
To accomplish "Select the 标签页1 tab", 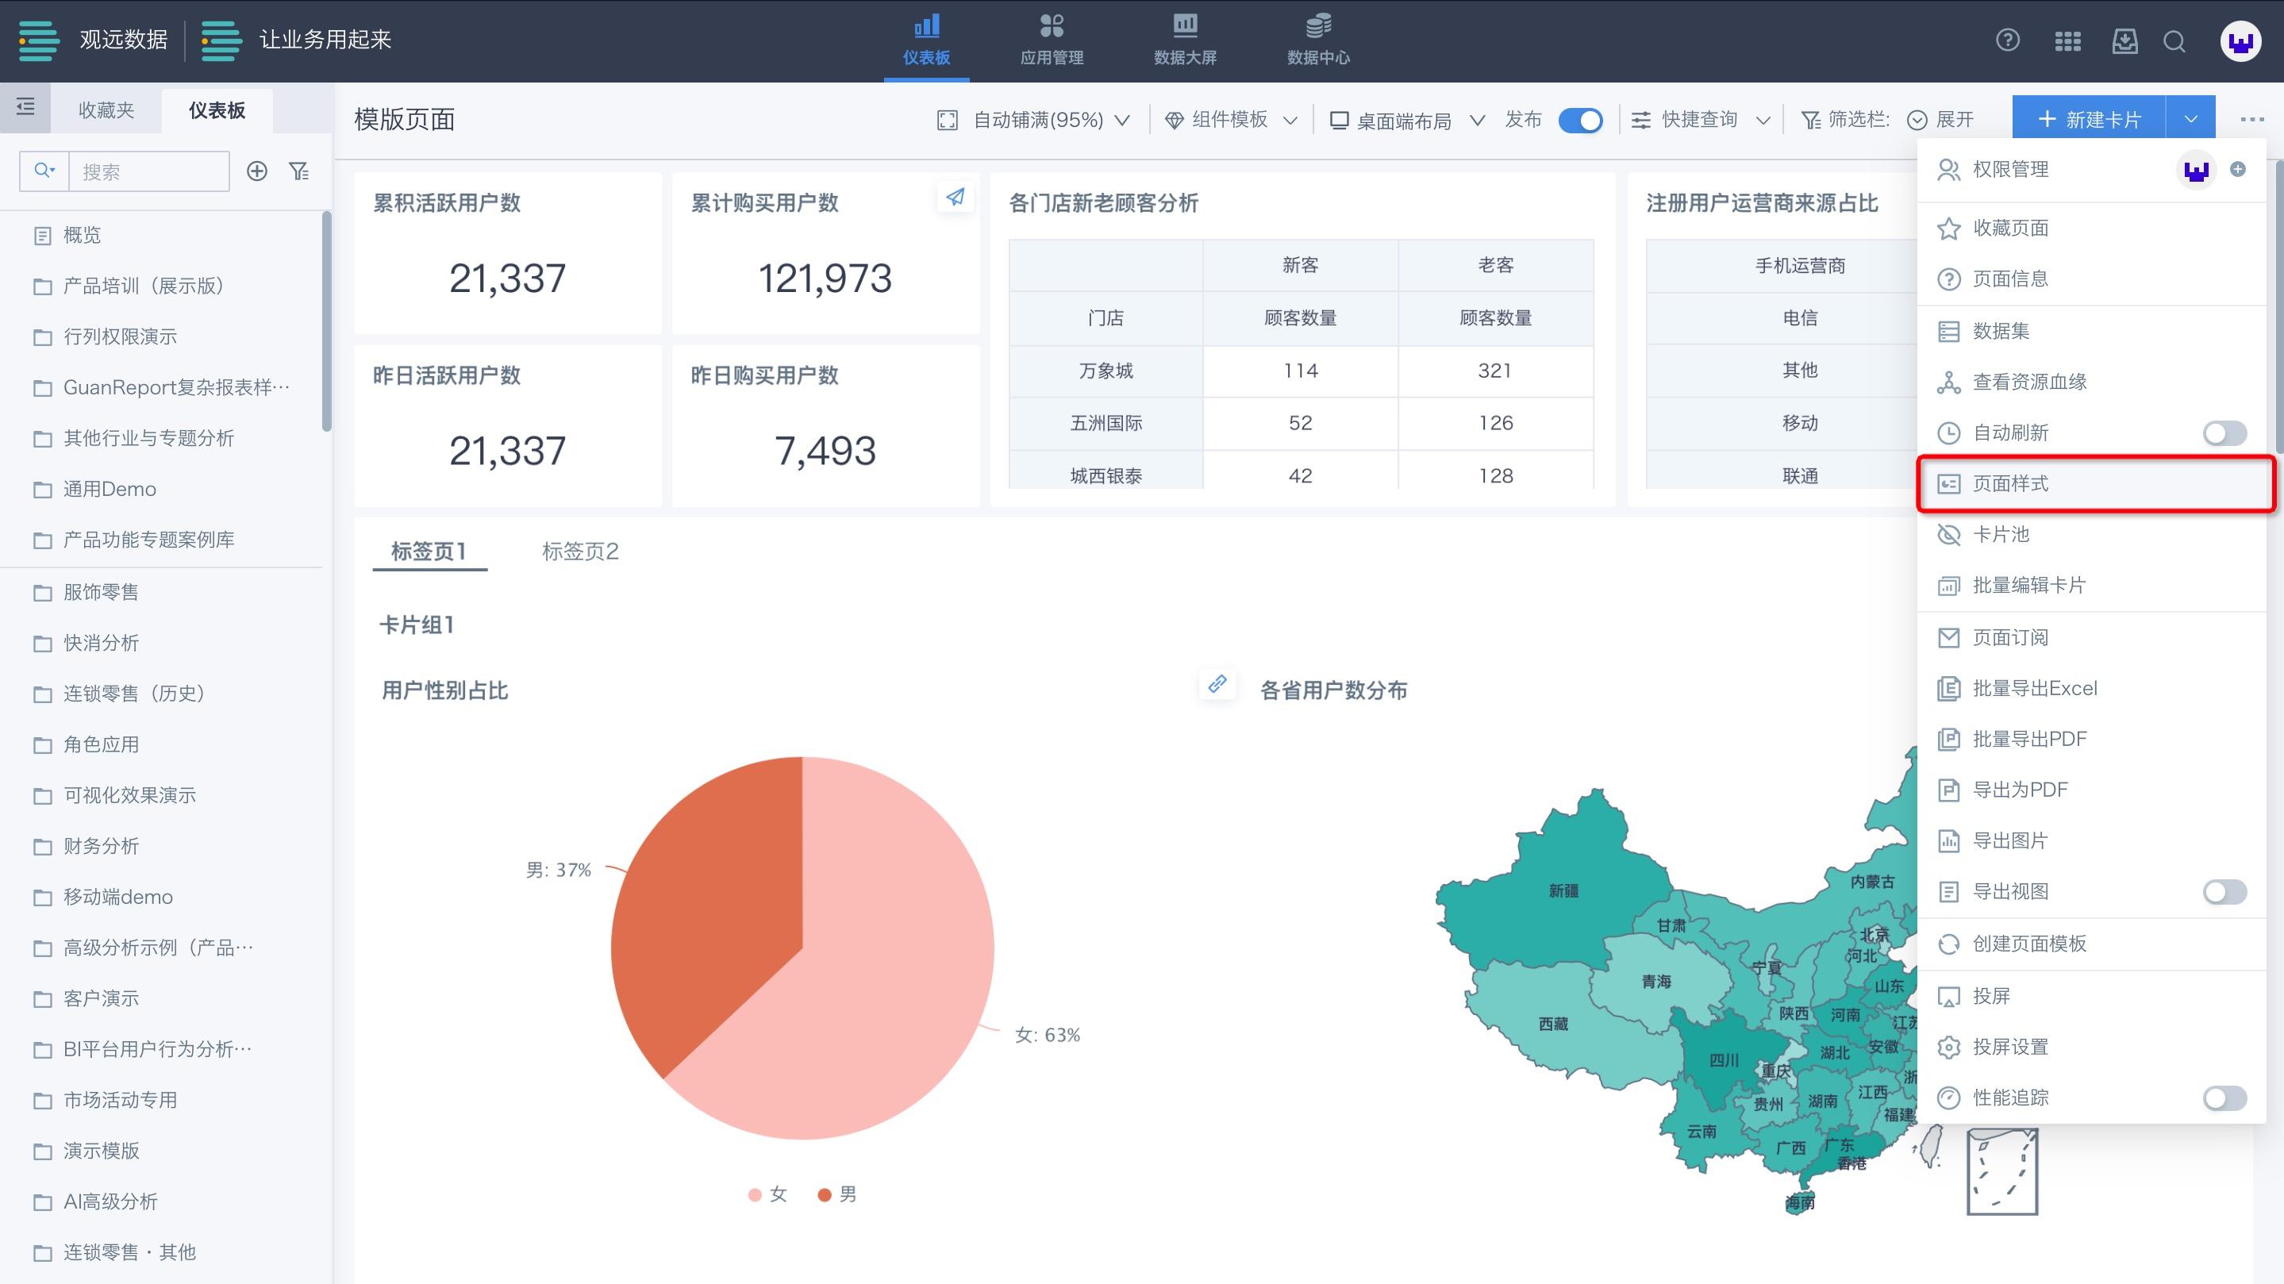I will (x=429, y=552).
